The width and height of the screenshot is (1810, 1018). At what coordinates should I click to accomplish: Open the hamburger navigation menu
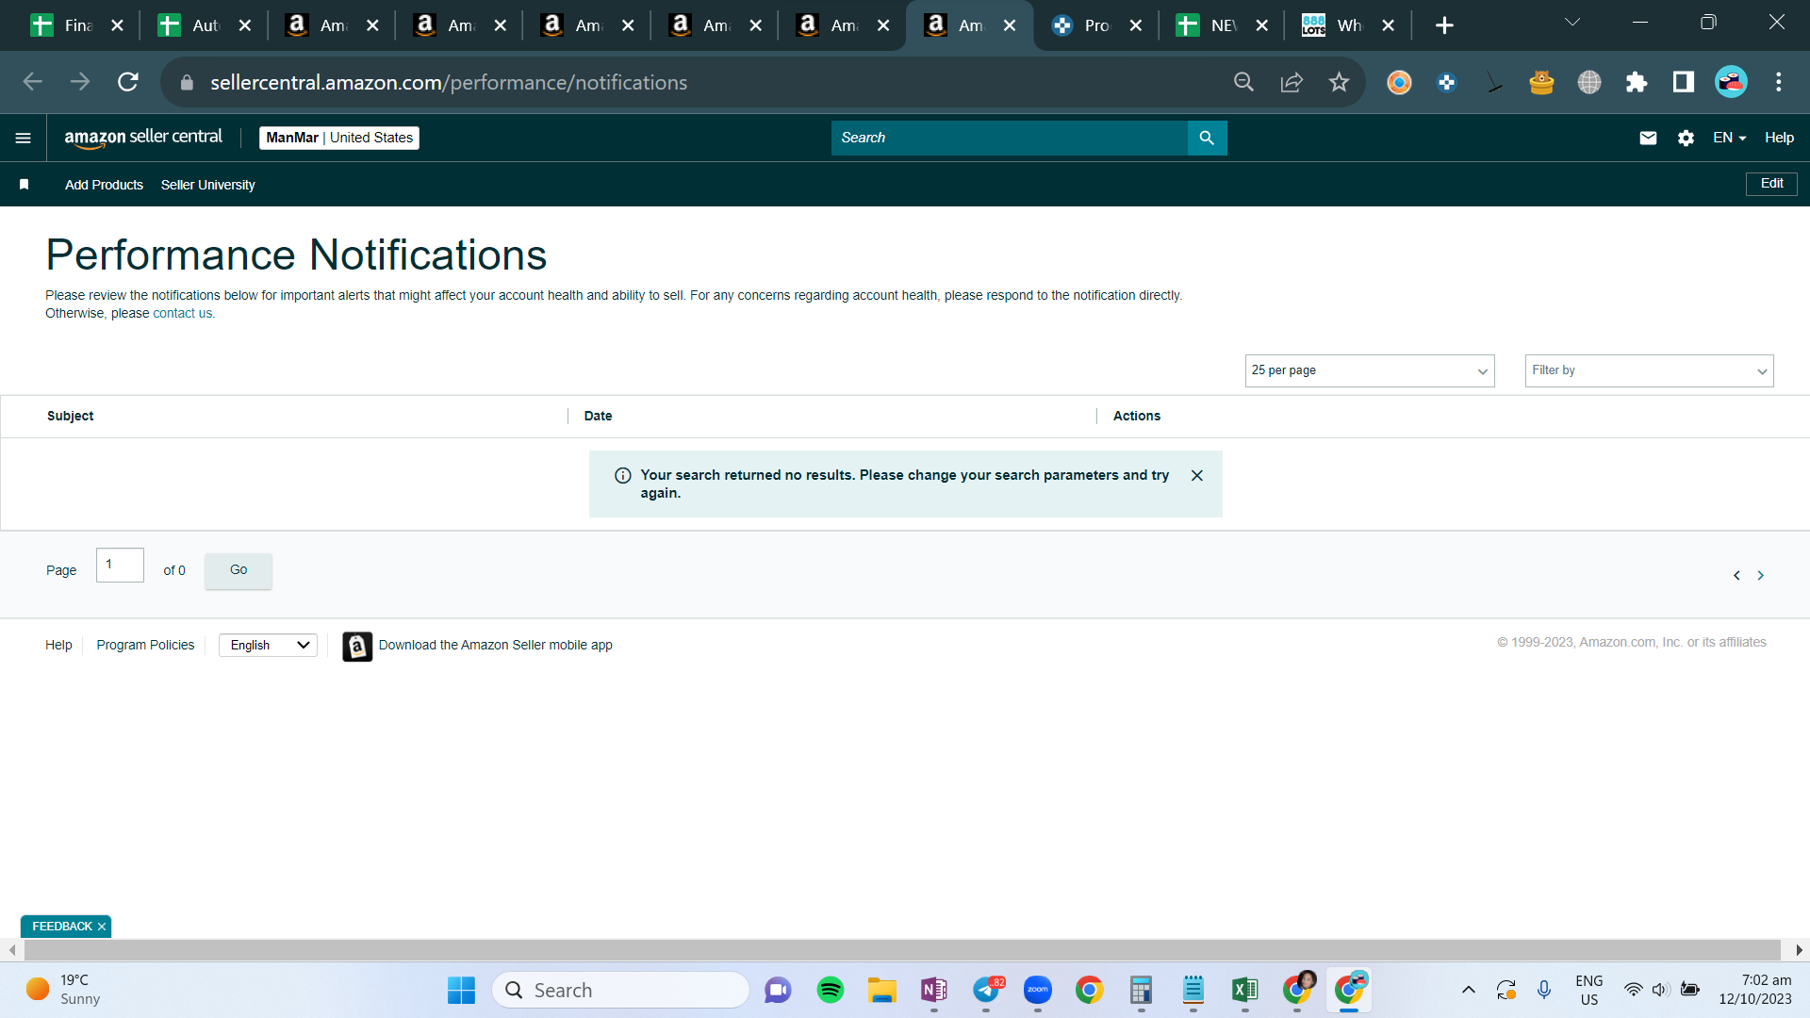pos(24,138)
